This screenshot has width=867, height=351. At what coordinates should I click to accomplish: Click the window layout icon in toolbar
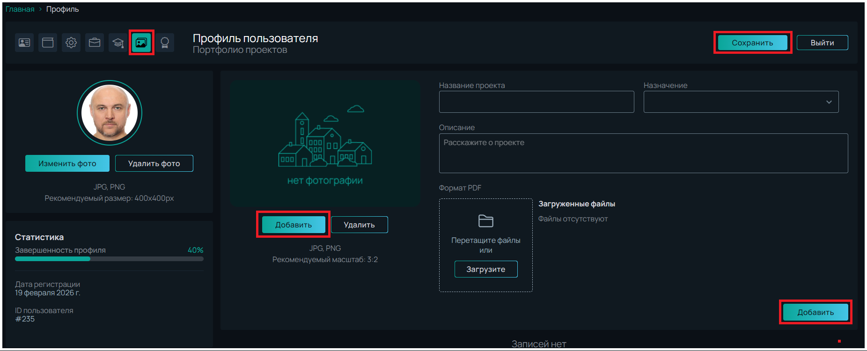pos(48,43)
